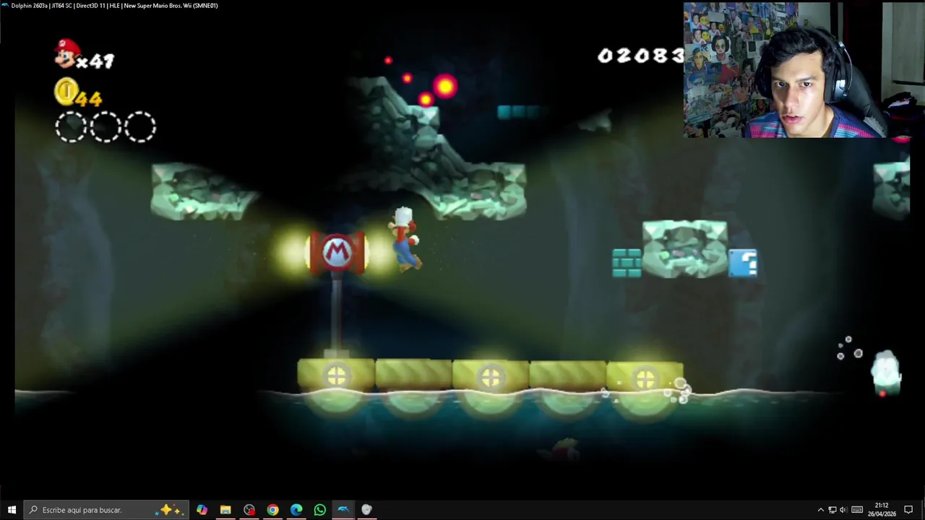Open the touch keyboard tray icon

click(857, 510)
